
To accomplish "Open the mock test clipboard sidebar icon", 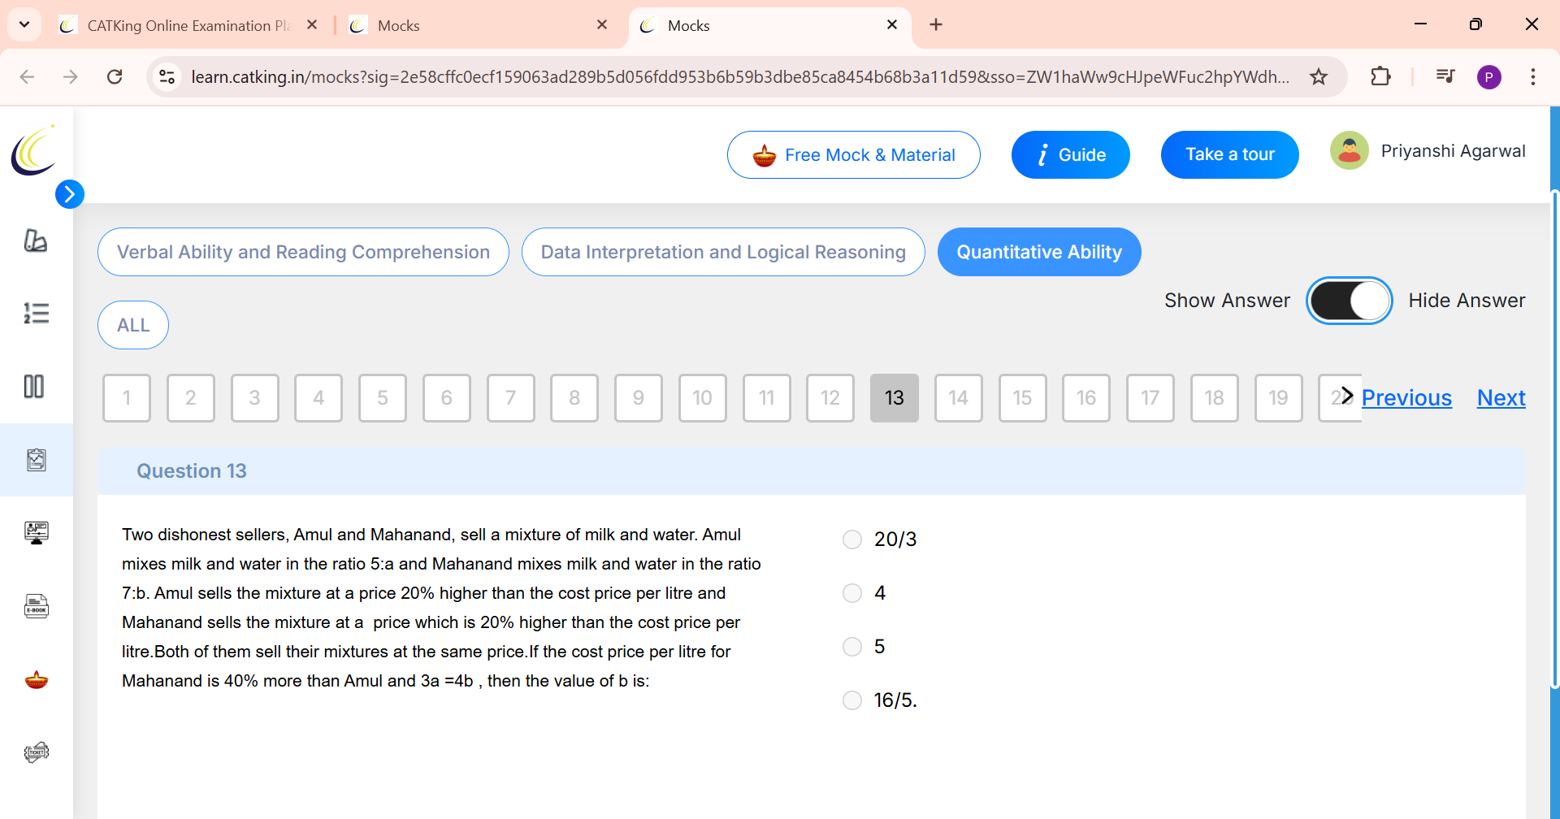I will coord(36,460).
